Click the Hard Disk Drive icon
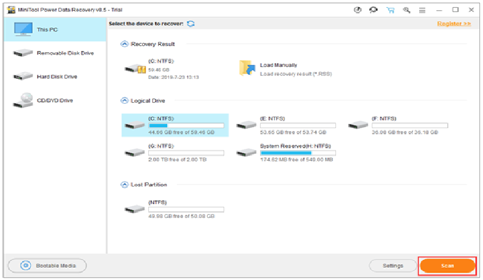483x280 pixels. click(x=23, y=77)
